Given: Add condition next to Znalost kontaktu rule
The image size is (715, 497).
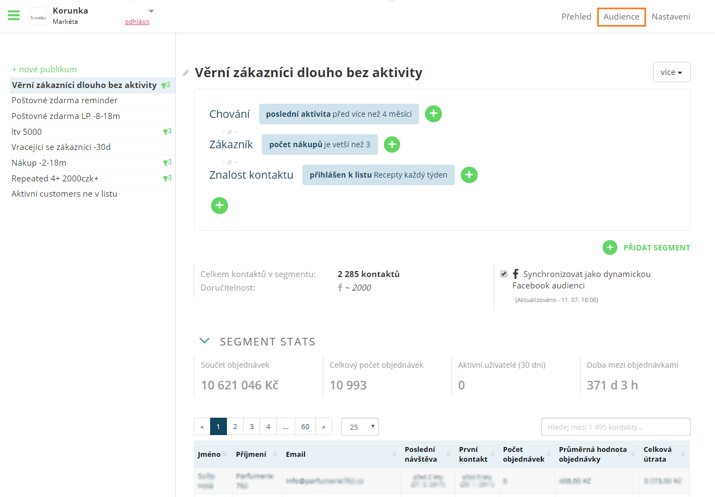Looking at the screenshot, I should click(469, 175).
